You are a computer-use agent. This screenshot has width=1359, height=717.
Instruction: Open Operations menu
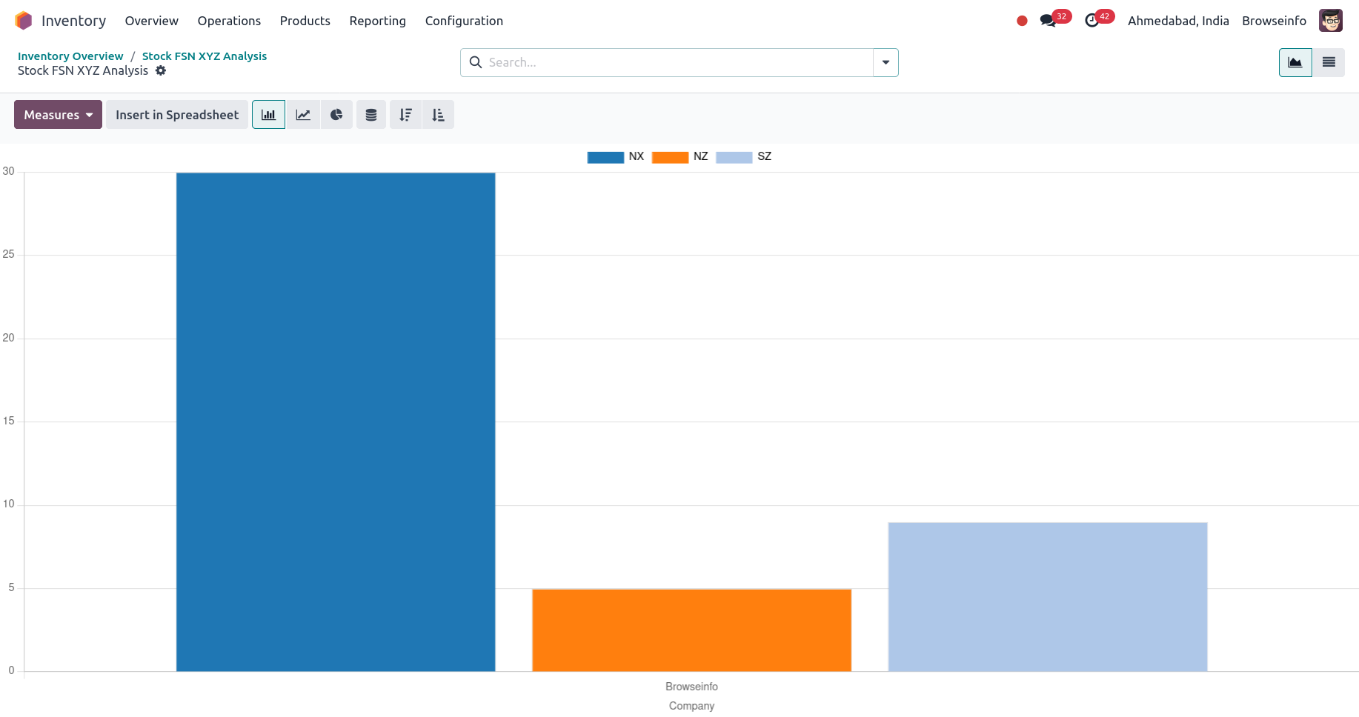click(229, 21)
